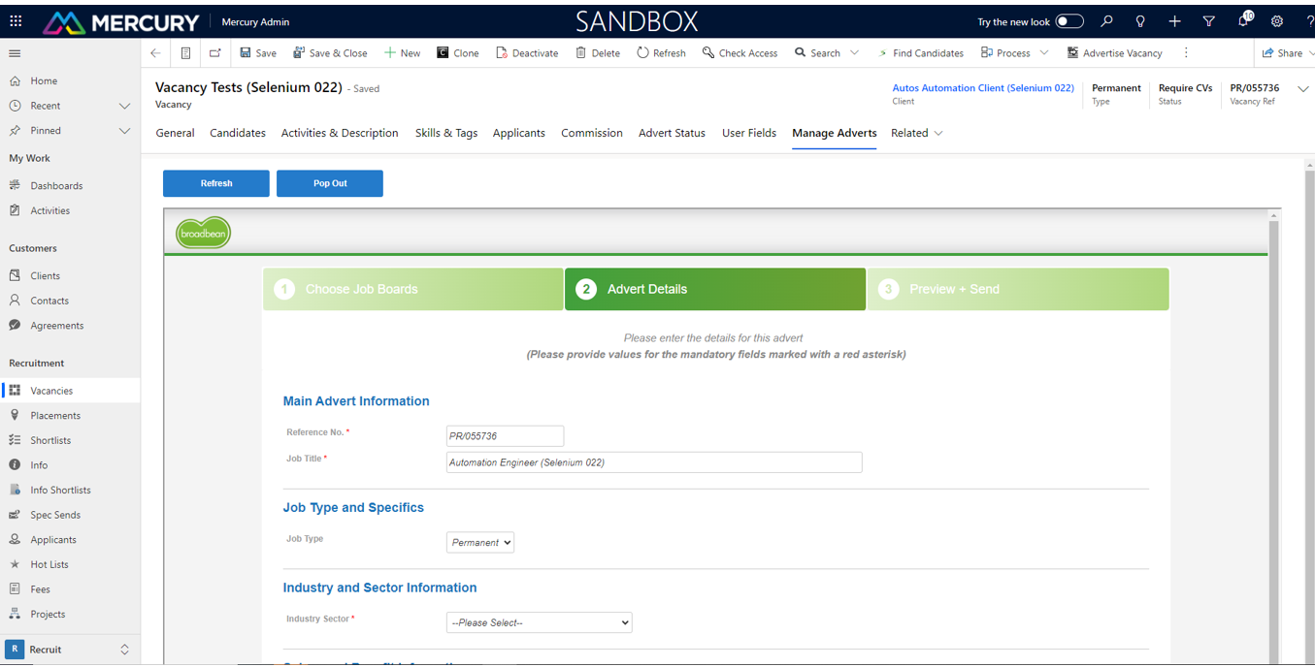Open the Related tab dropdown
1315x667 pixels.
(x=917, y=133)
